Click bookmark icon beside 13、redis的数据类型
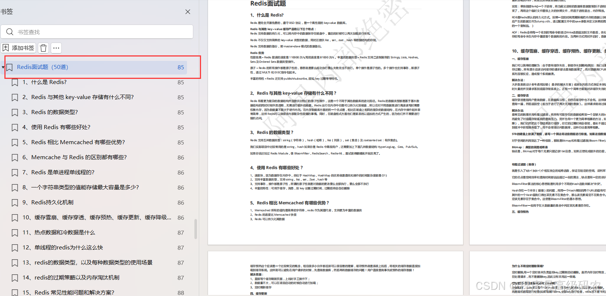Screen dimensions: 606x296 [x=15, y=263]
